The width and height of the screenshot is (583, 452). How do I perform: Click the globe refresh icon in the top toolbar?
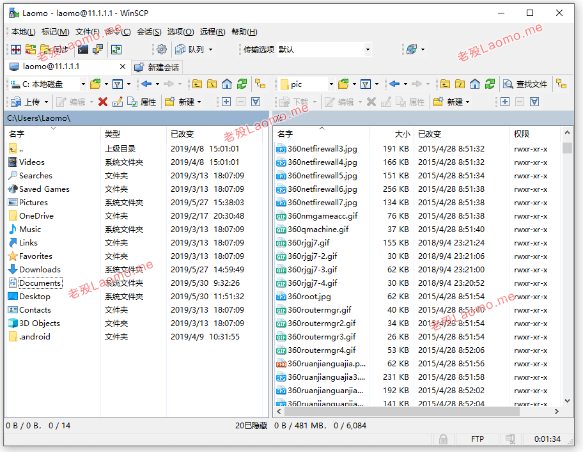click(x=412, y=49)
